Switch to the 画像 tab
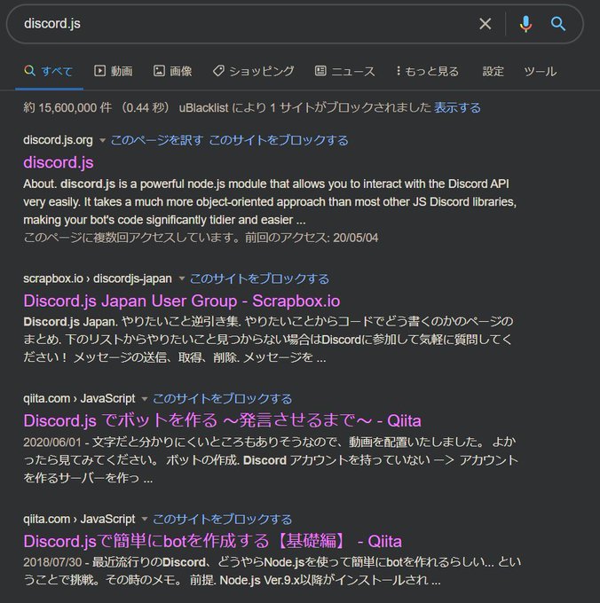The width and height of the screenshot is (600, 603). click(x=173, y=71)
